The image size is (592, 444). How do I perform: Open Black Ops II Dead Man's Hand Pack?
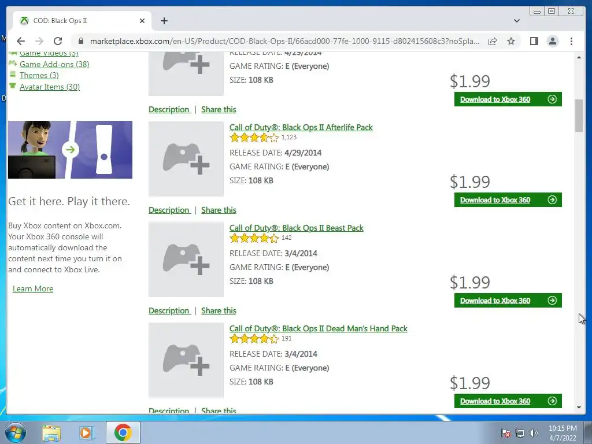(319, 328)
